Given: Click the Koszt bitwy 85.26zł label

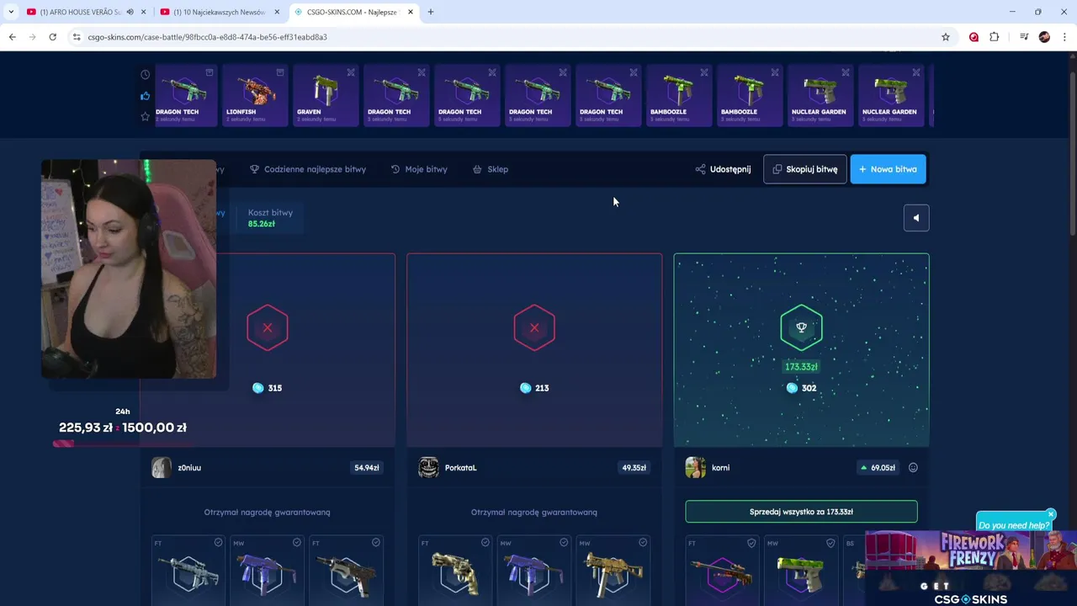Looking at the screenshot, I should coord(270,218).
